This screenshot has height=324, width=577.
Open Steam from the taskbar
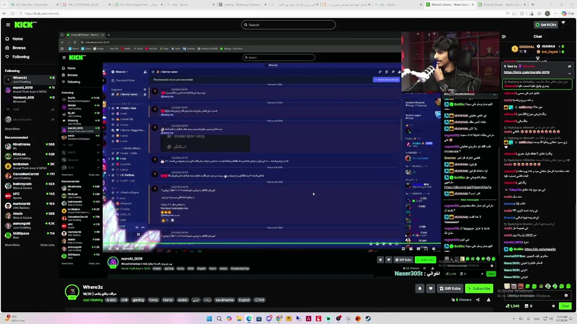coord(368,319)
